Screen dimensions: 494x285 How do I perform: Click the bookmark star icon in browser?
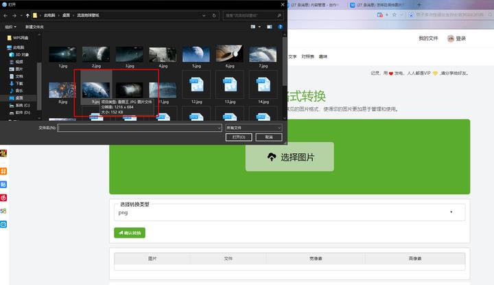394,15
